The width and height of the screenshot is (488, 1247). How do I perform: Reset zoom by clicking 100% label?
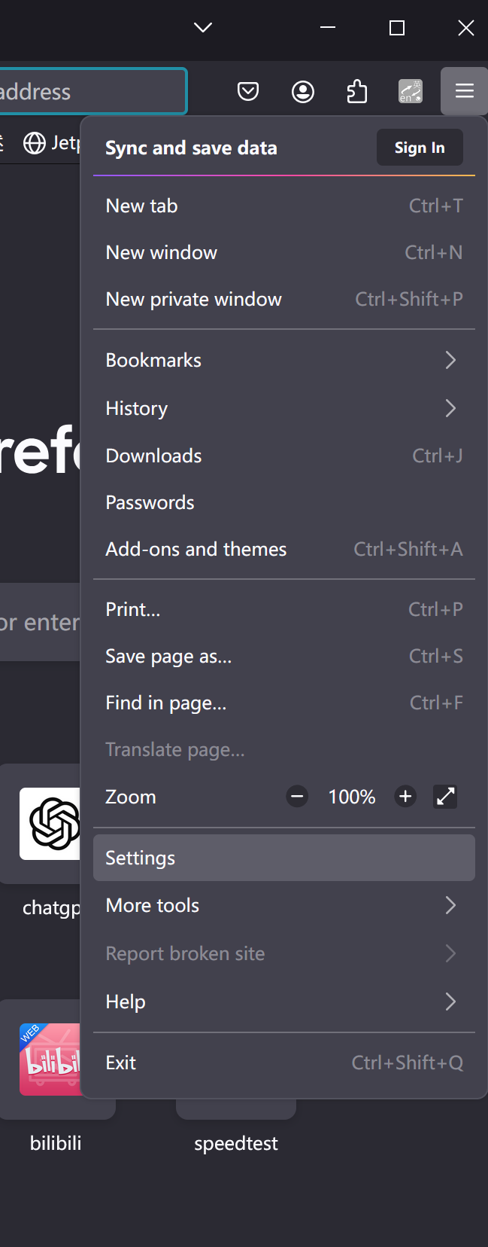pyautogui.click(x=351, y=797)
